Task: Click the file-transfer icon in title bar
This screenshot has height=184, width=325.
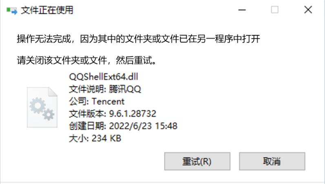Action: pyautogui.click(x=12, y=11)
